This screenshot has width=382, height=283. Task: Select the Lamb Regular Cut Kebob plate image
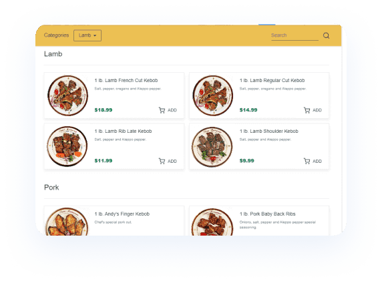pos(212,95)
